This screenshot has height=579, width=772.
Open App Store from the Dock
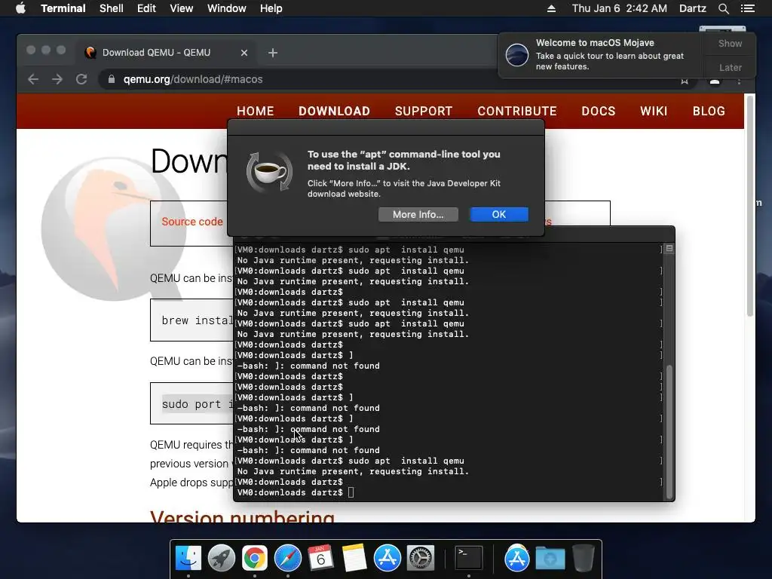[x=388, y=559]
